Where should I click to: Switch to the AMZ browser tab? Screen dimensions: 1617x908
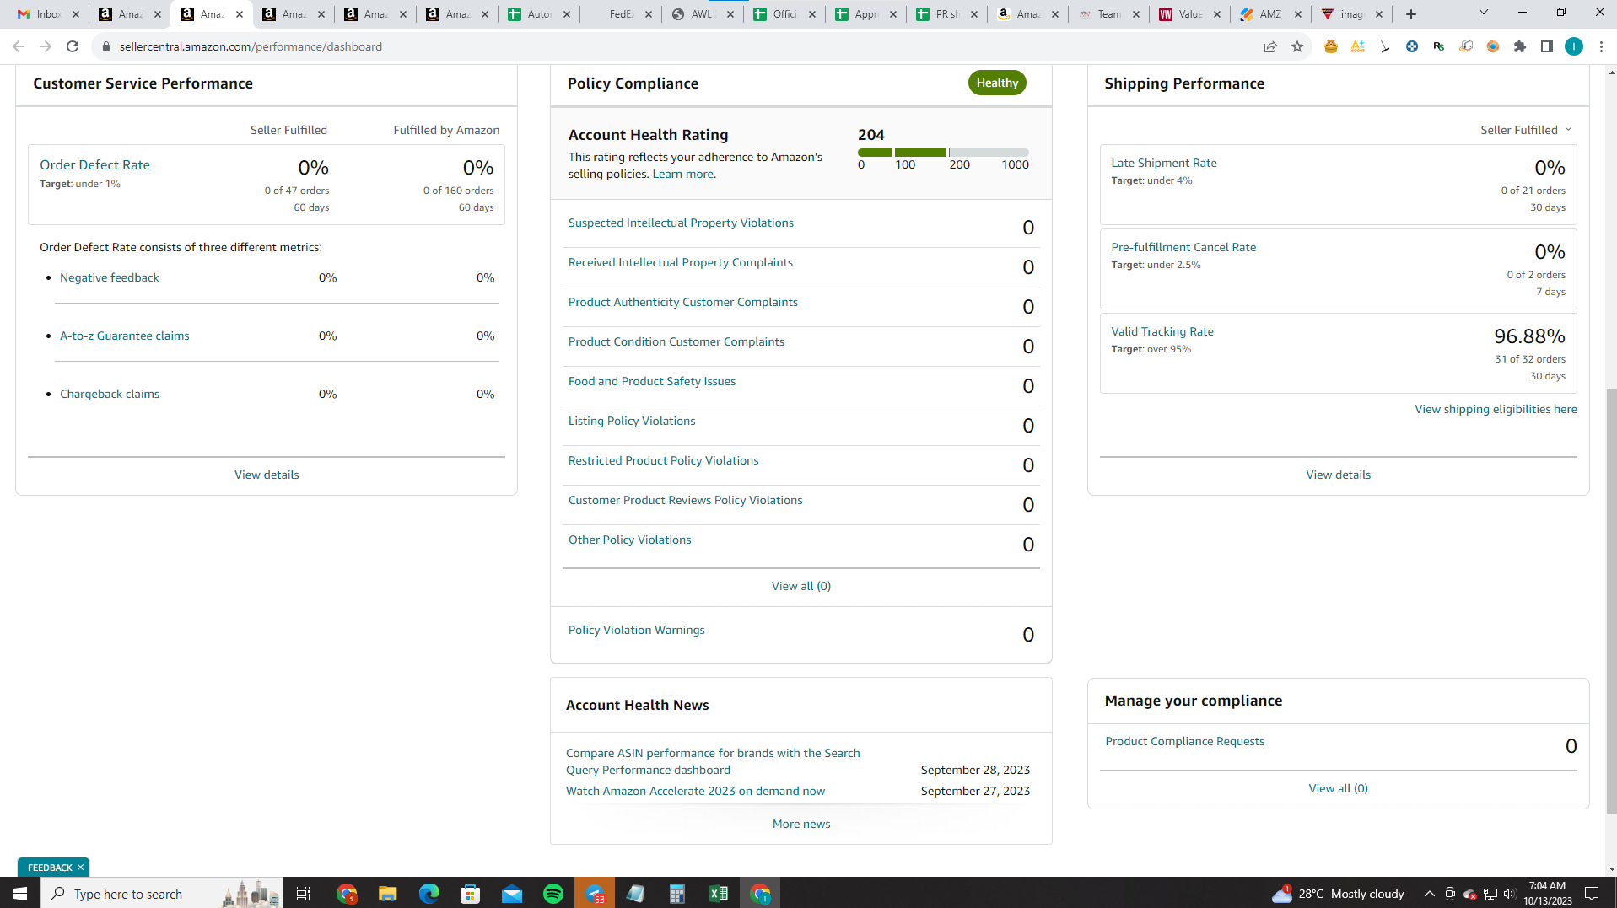pyautogui.click(x=1272, y=14)
